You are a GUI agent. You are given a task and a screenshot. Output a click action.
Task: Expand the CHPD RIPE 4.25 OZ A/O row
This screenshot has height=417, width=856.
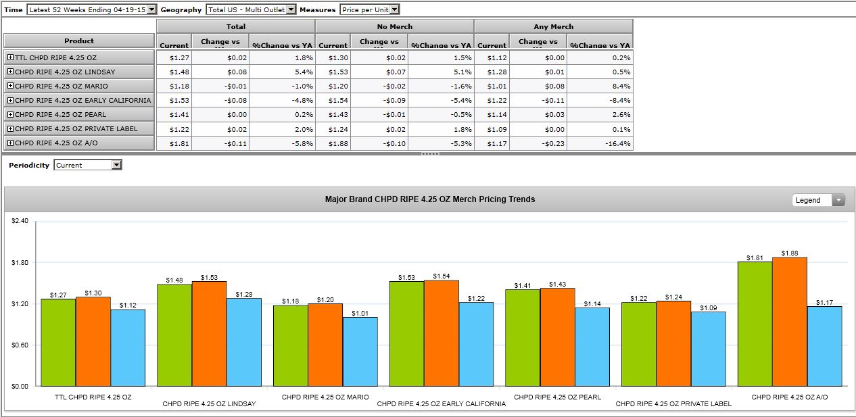pos(10,143)
